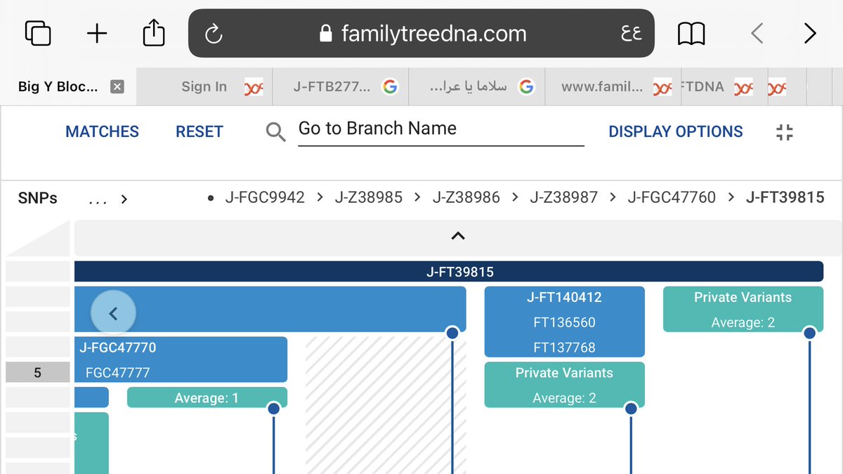Jump to J-Z38985 in breadcrumb
Viewport: 843px width, 474px height.
[369, 198]
